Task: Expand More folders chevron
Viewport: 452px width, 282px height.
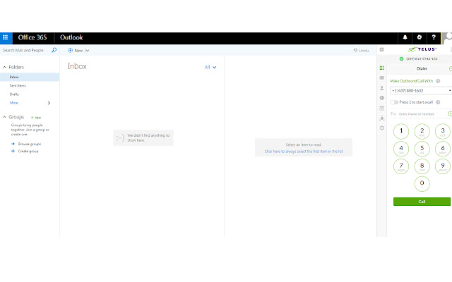Action: [x=49, y=103]
